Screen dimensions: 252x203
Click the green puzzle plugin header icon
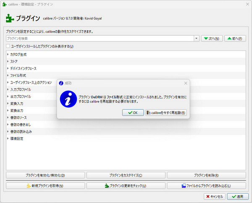click(x=10, y=18)
